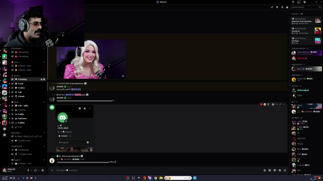Open User Settings gear in user panel
The width and height of the screenshot is (323, 181).
(42, 170)
